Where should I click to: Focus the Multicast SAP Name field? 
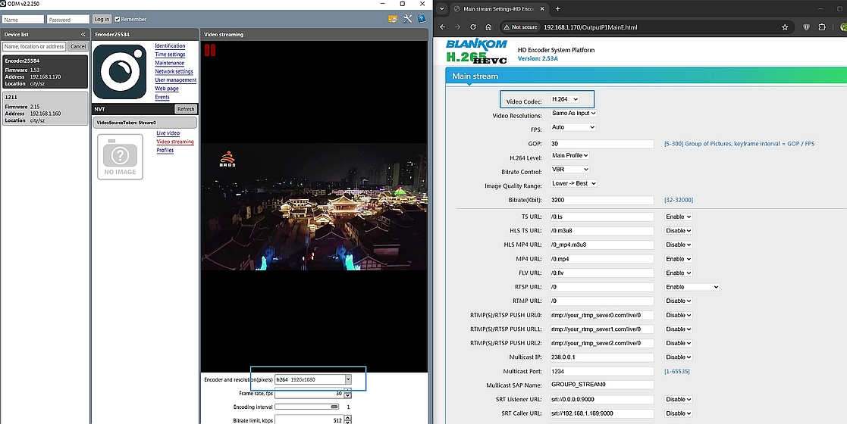pyautogui.click(x=602, y=385)
